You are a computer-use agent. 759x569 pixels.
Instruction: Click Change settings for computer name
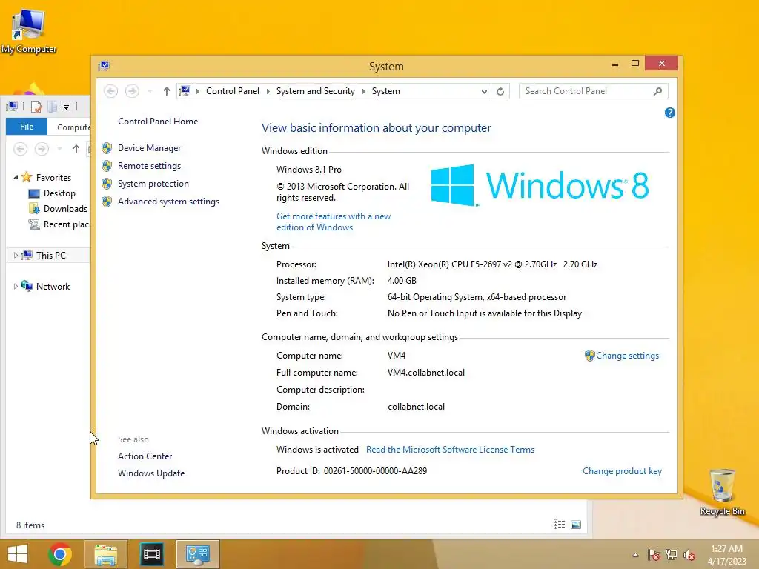click(x=627, y=356)
